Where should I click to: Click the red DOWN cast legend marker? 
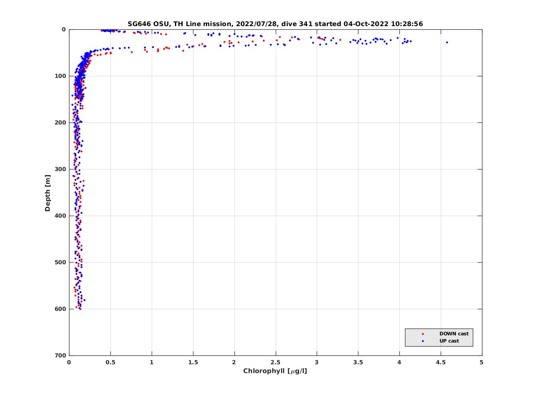pyautogui.click(x=423, y=334)
